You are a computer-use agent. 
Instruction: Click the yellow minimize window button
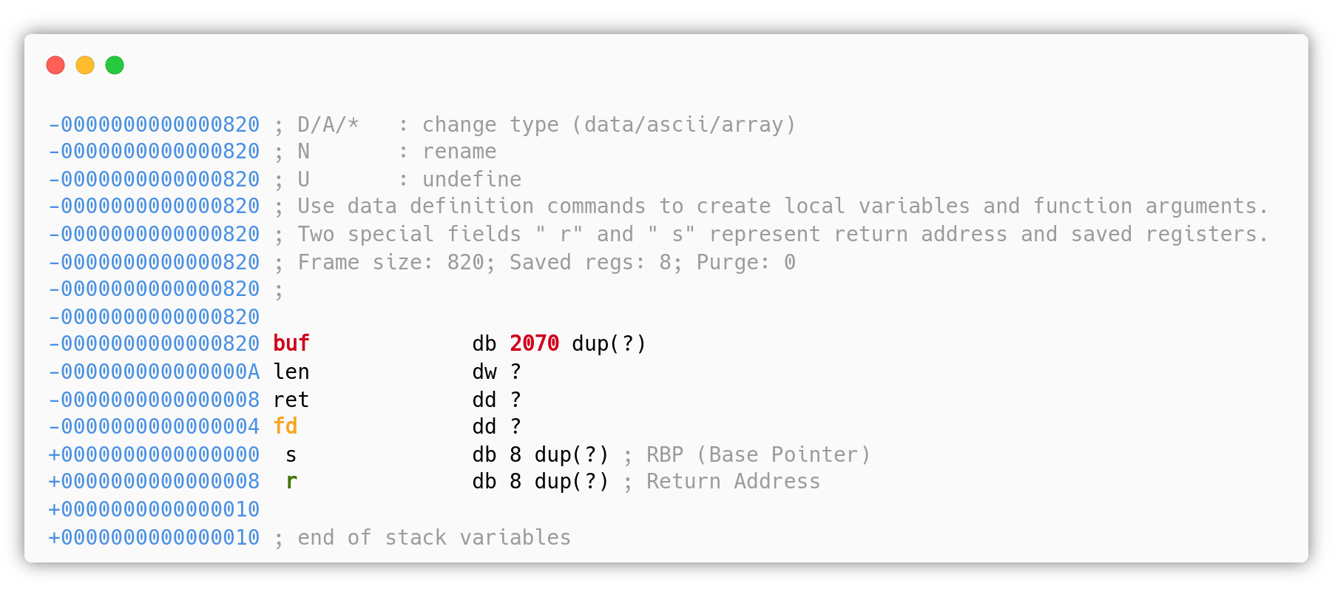coord(85,65)
